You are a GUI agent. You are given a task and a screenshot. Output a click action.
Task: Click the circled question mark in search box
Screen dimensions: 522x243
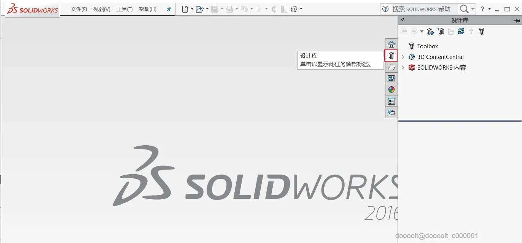coord(386,9)
